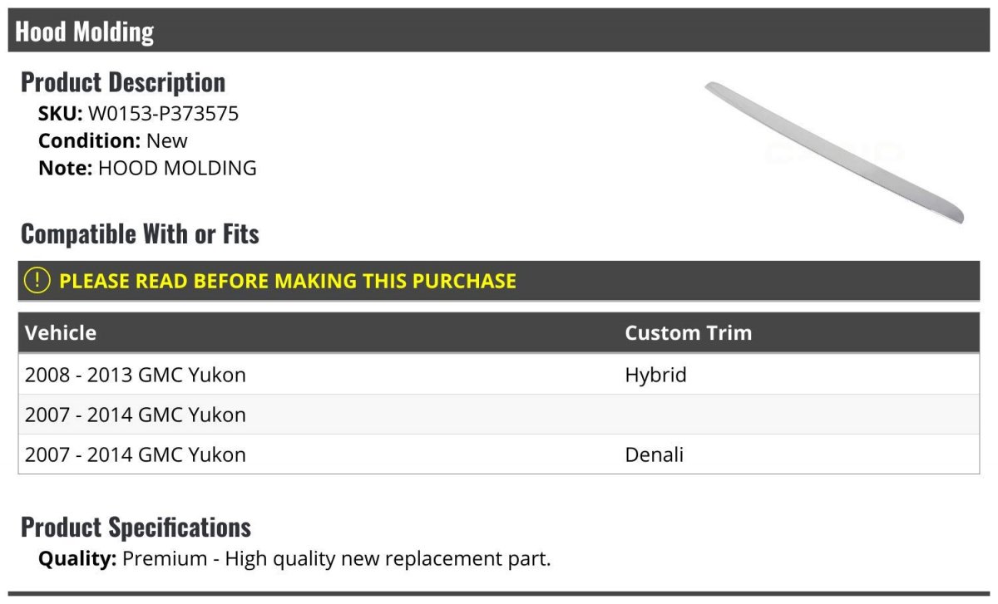
Task: Click the Denali trim cell
Action: (x=654, y=454)
